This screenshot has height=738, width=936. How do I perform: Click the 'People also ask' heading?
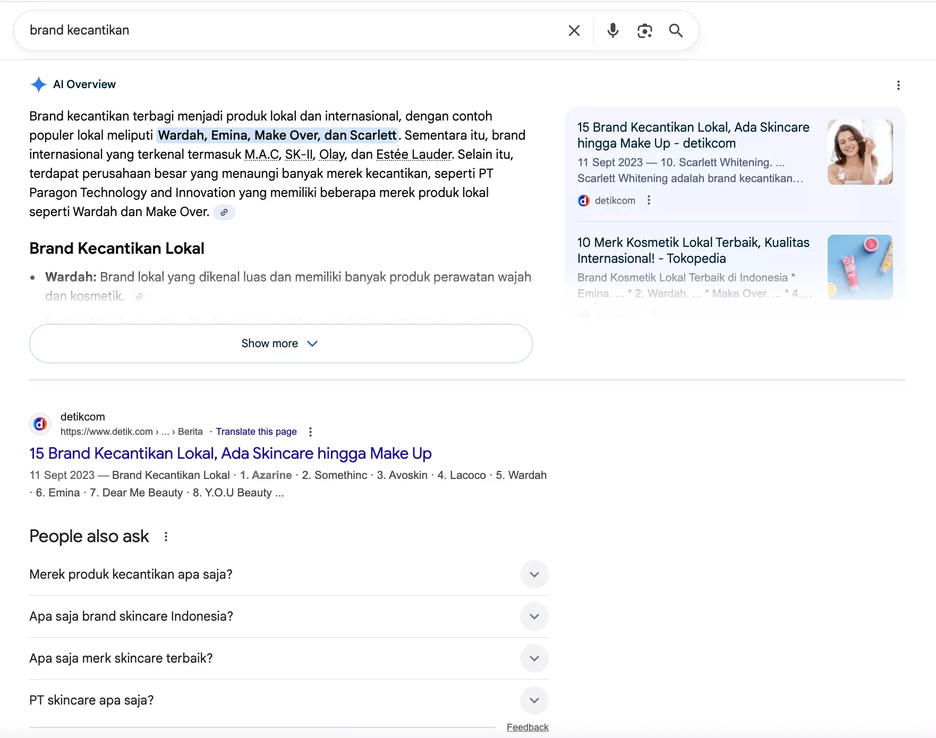pyautogui.click(x=89, y=536)
